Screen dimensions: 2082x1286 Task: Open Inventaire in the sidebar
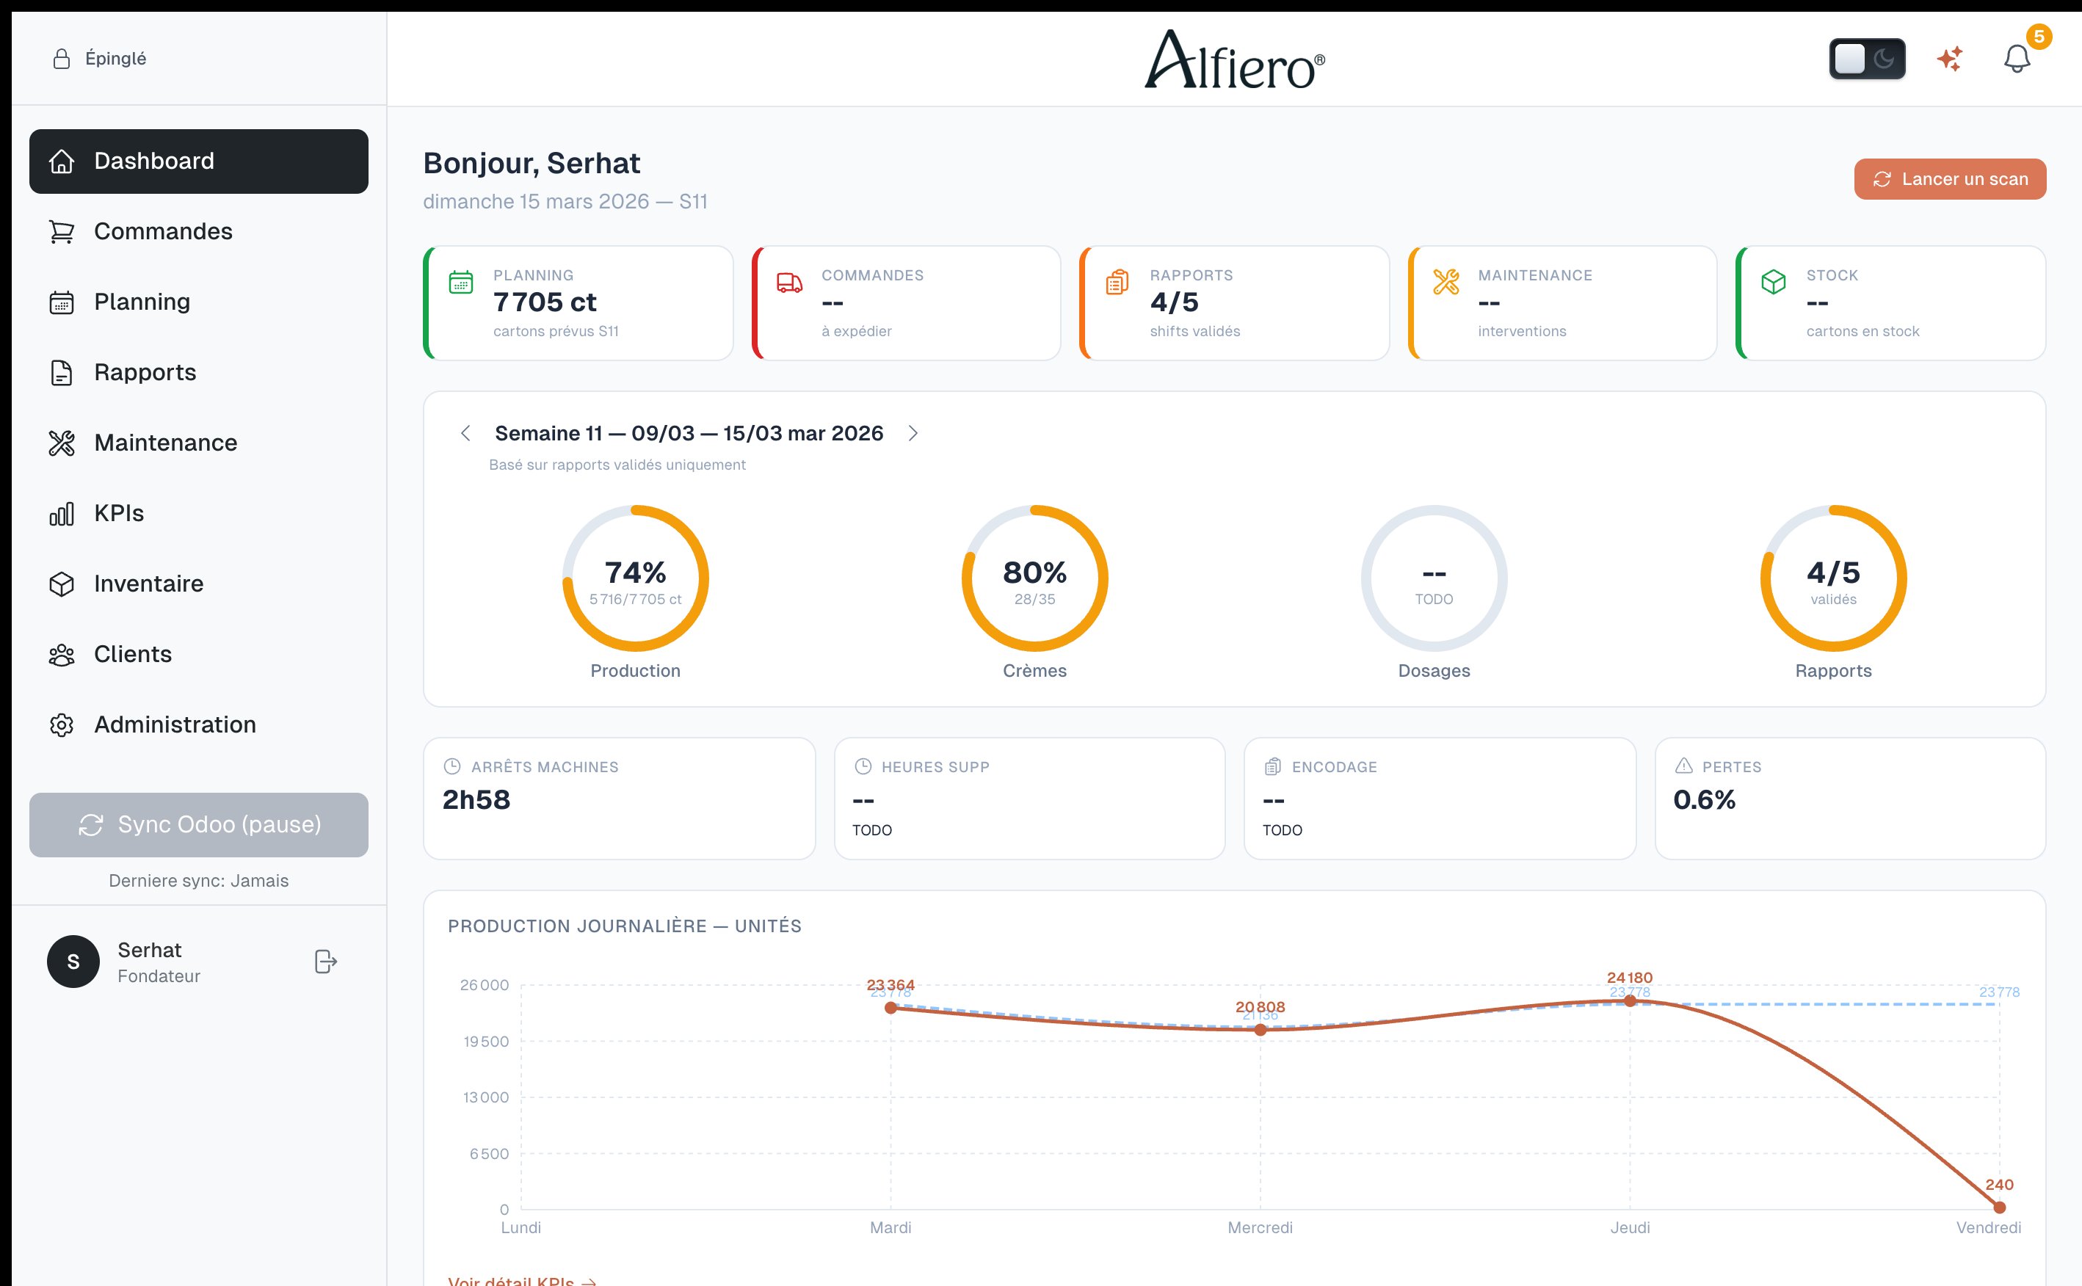point(148,584)
